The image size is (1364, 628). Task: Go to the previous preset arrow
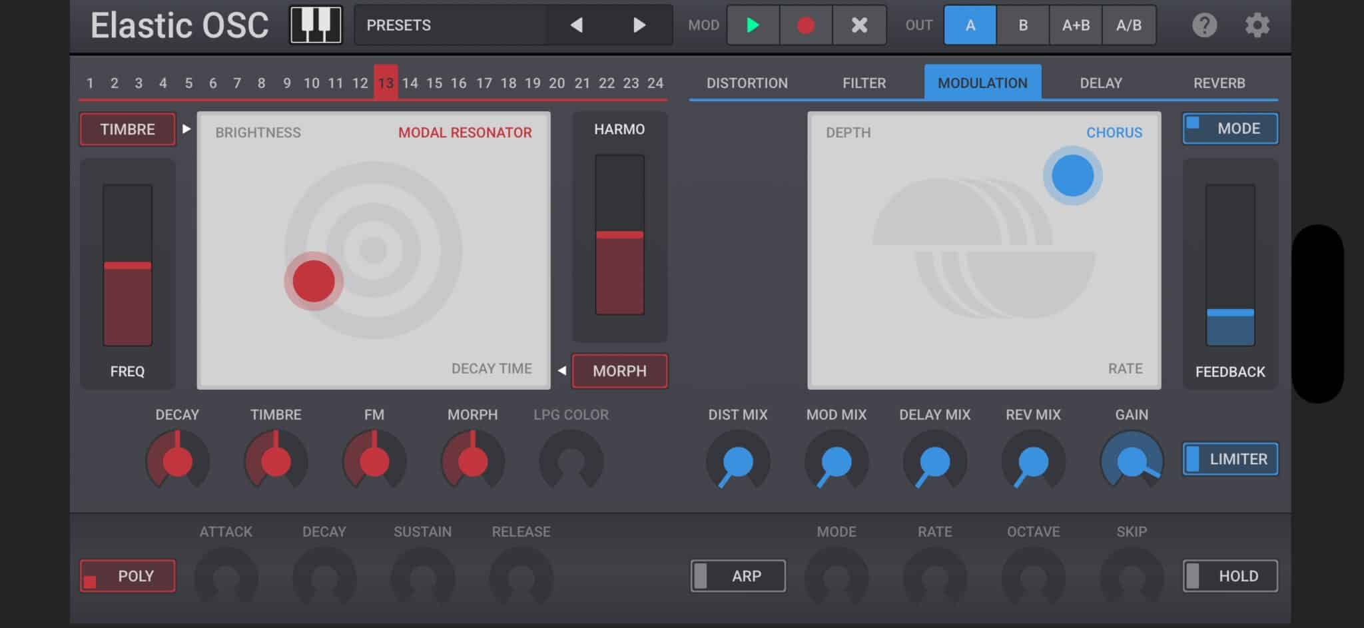point(576,25)
